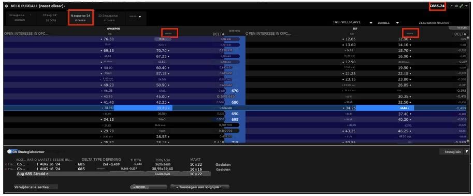Remove the second strategy leg with its X icon
The width and height of the screenshot is (473, 196).
coord(6,169)
